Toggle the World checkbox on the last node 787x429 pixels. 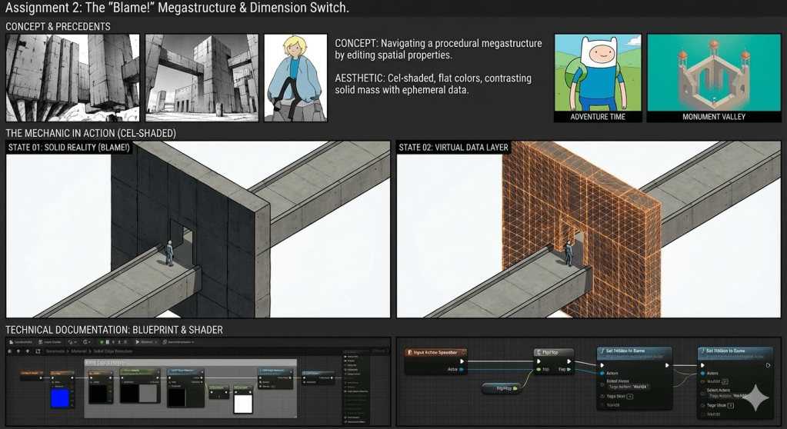pos(725,381)
